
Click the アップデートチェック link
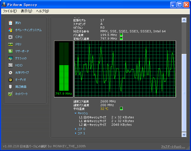(x=173, y=147)
